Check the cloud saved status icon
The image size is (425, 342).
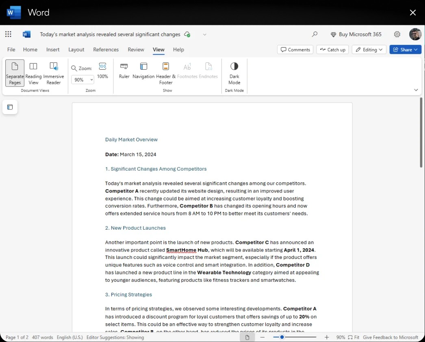coord(187,34)
